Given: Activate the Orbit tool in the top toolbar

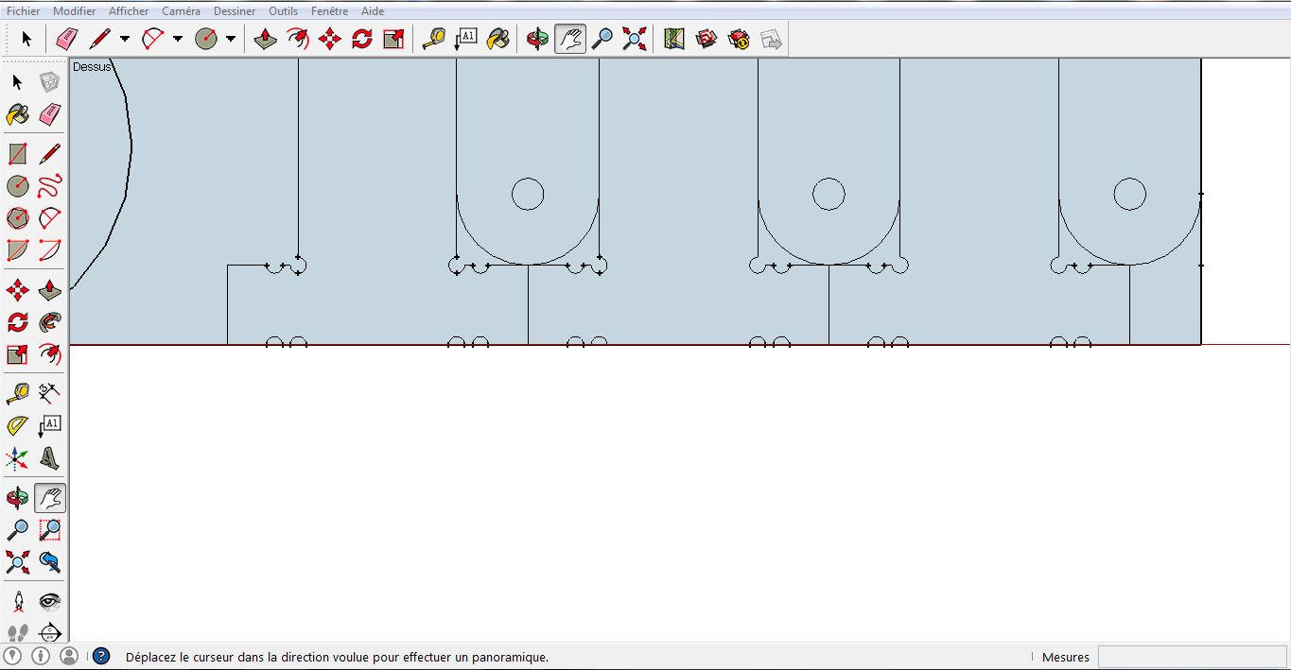Looking at the screenshot, I should [x=538, y=39].
